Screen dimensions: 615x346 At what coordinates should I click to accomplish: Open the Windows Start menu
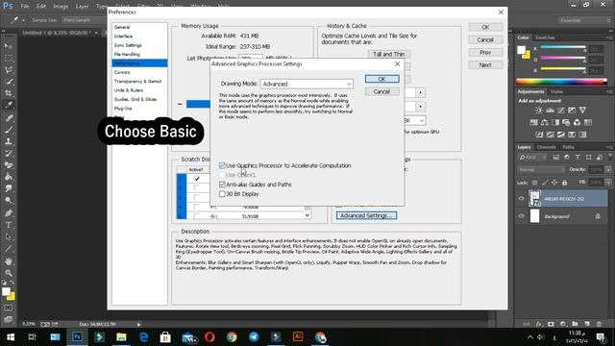[x=11, y=336]
